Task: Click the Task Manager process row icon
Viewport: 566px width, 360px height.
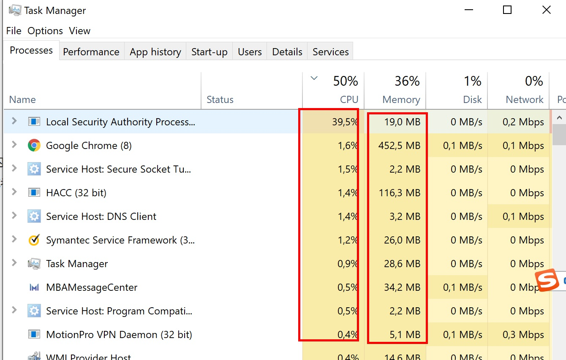Action: tap(34, 264)
